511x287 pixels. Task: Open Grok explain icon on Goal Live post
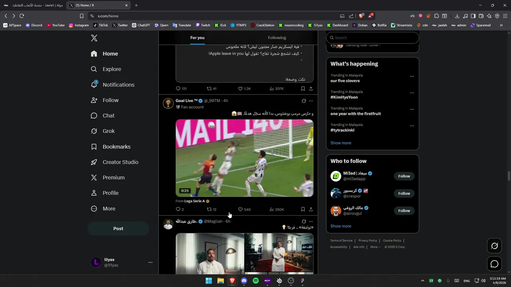(x=304, y=101)
